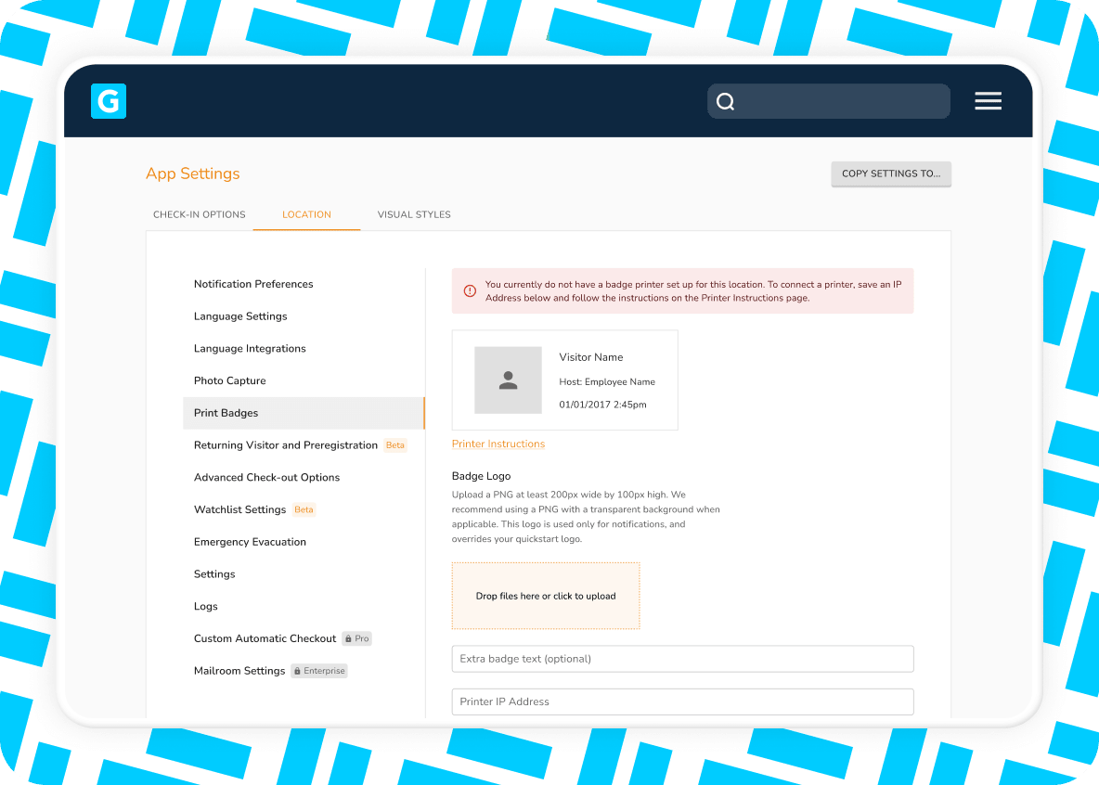Viewport: 1099px width, 785px height.
Task: Click the search magnifier icon
Action: tap(726, 102)
